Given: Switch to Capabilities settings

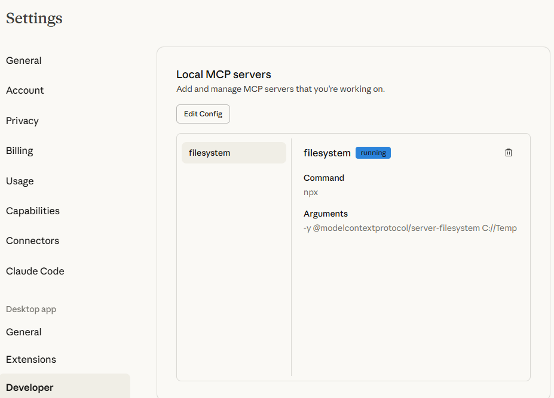Looking at the screenshot, I should point(33,211).
